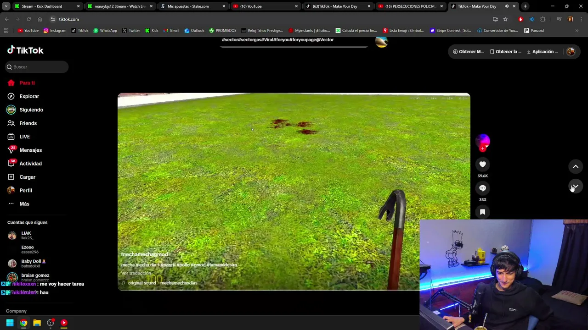View site information icon in address bar
588x330 pixels.
tap(53, 19)
